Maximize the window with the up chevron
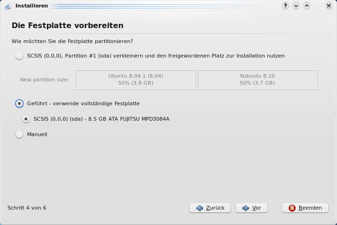The image size is (337, 225). 307,6
